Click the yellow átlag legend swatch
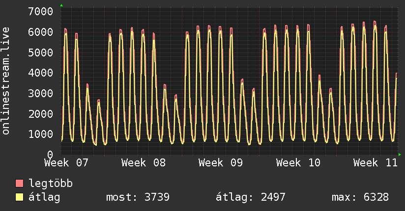The width and height of the screenshot is (405, 211). pos(19,197)
